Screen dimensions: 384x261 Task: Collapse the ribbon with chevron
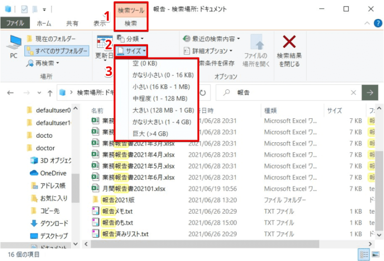pyautogui.click(x=367, y=23)
